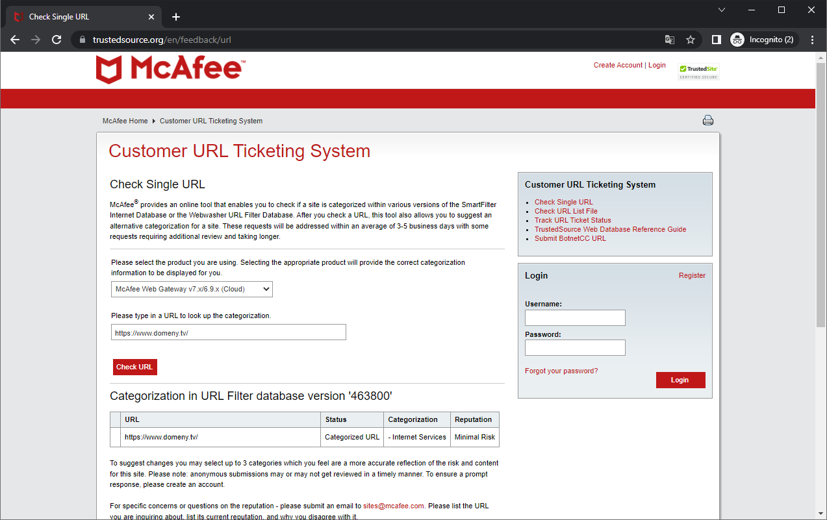Bookmark page with the star icon

pyautogui.click(x=691, y=40)
